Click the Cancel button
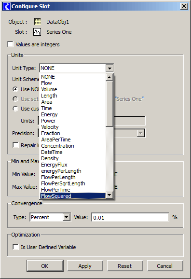This screenshot has height=279, width=191. (x=165, y=266)
